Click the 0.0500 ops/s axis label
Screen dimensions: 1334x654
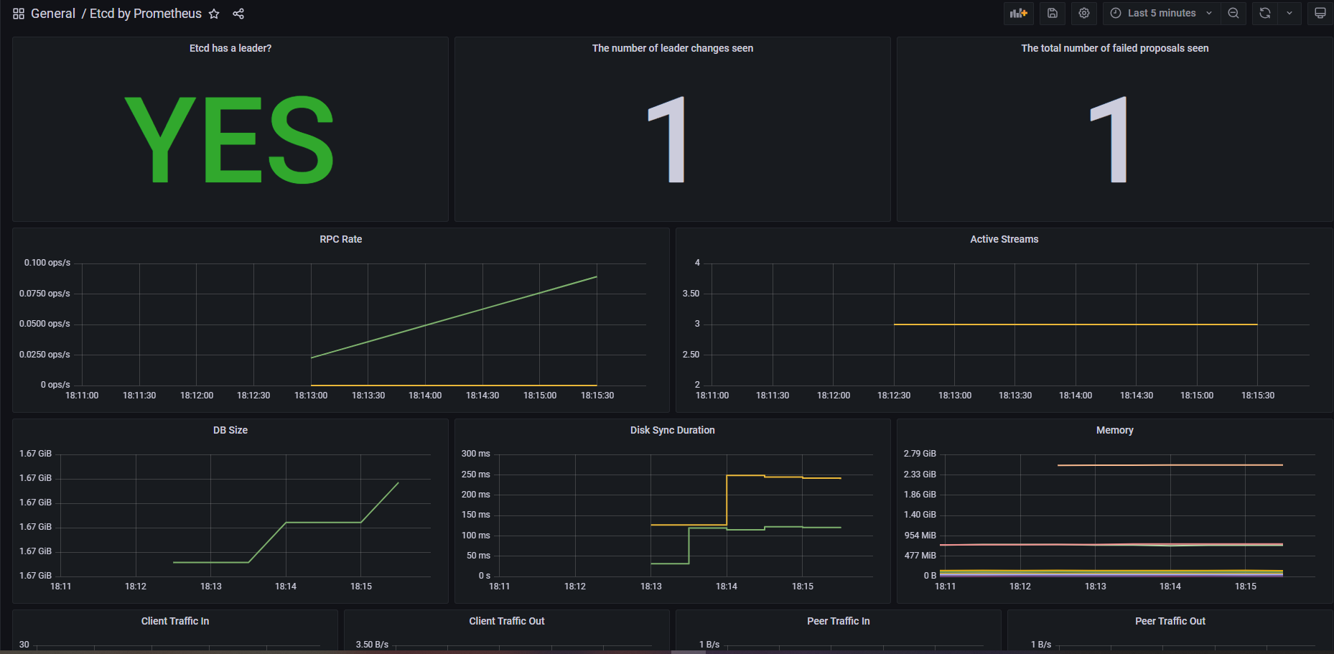45,324
